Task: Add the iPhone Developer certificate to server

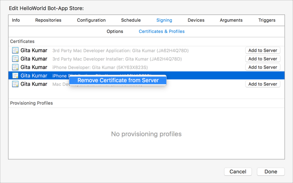Action: (263, 67)
